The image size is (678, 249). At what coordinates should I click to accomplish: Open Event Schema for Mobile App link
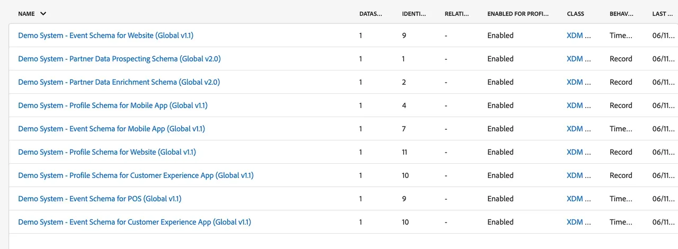[x=111, y=129]
